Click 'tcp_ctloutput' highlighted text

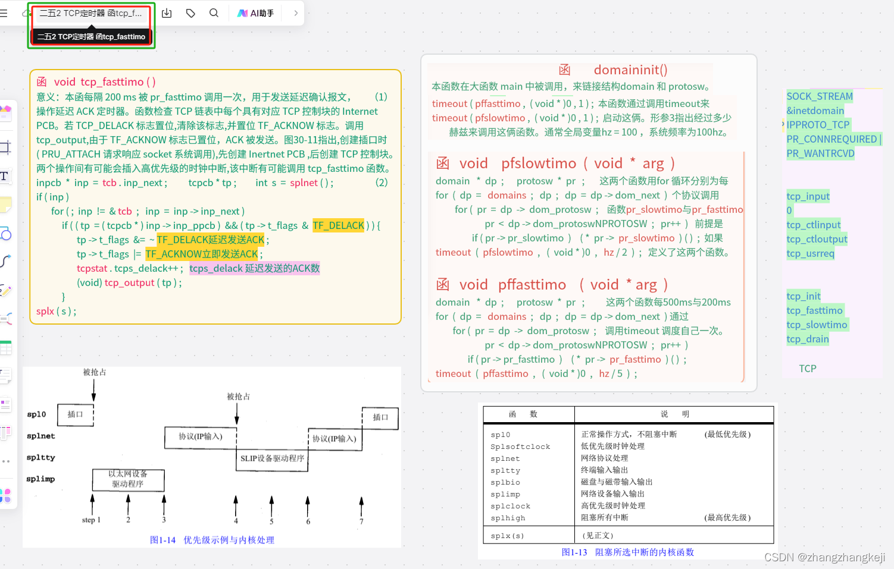click(817, 239)
